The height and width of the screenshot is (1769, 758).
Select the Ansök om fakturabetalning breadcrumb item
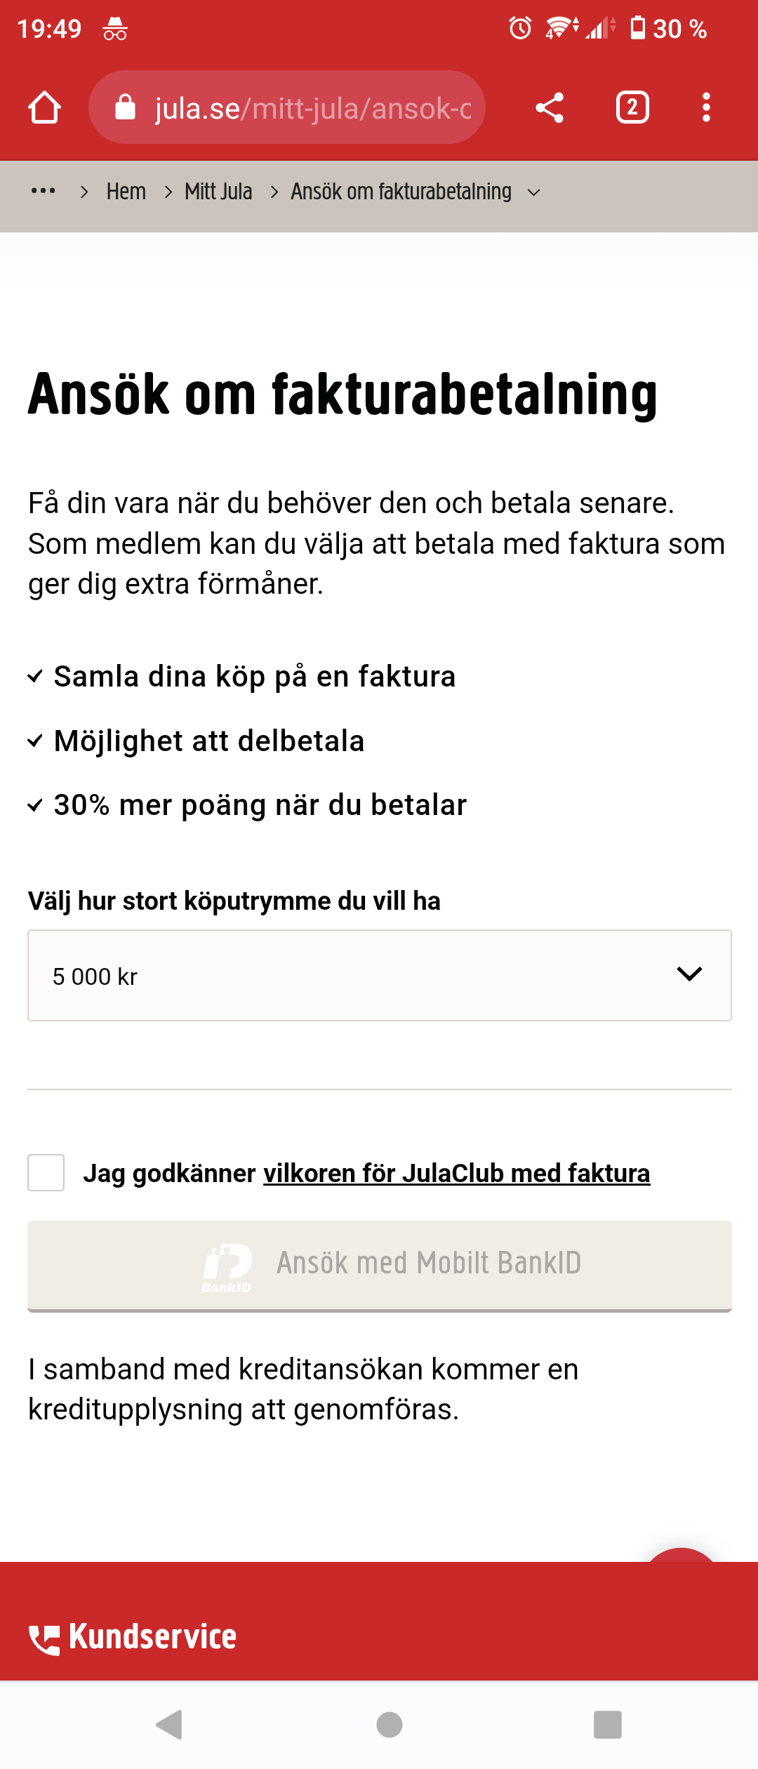[x=401, y=192]
